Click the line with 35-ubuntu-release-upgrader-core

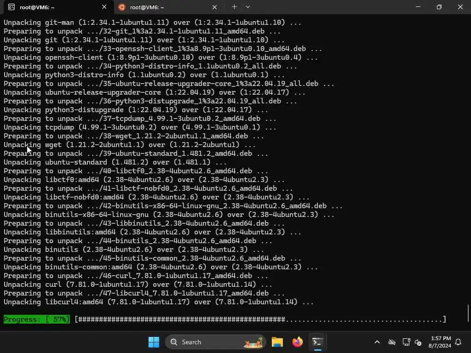coord(169,84)
